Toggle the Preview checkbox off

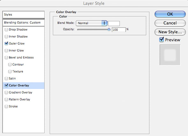pos(162,39)
